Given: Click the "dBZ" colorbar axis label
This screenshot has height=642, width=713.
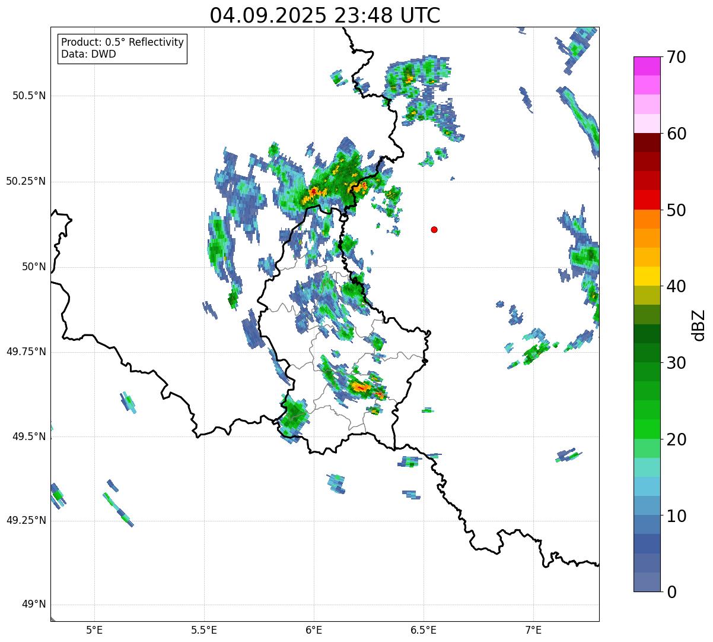Looking at the screenshot, I should [699, 324].
